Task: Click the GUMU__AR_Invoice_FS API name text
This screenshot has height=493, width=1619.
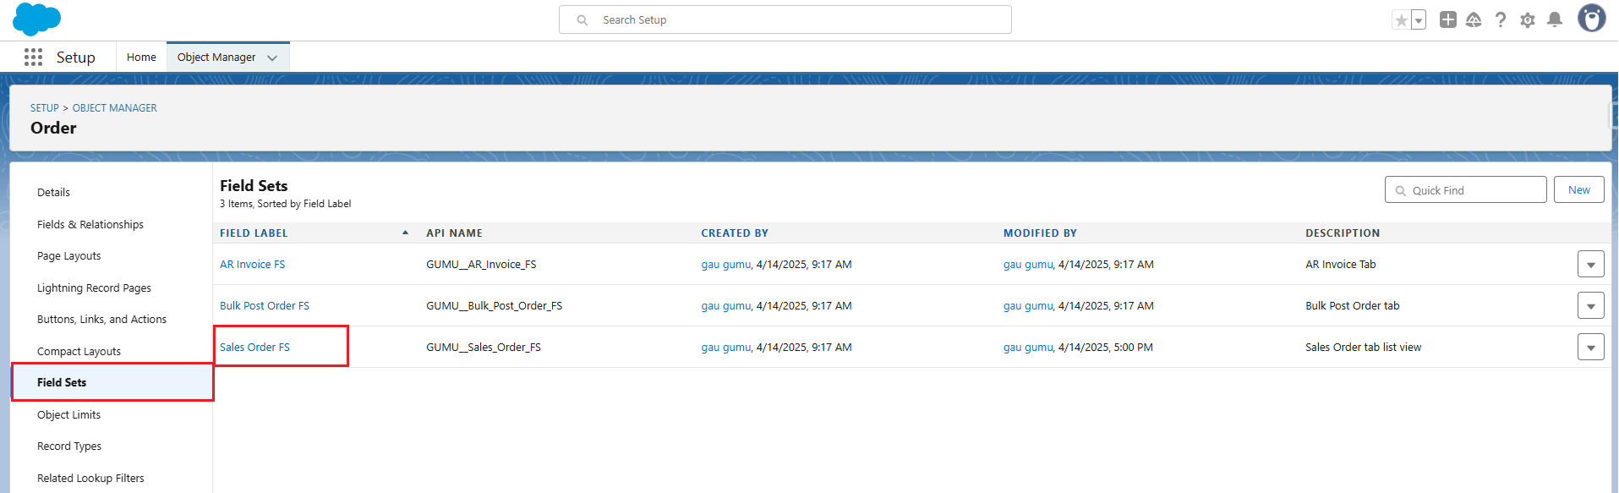Action: [481, 265]
